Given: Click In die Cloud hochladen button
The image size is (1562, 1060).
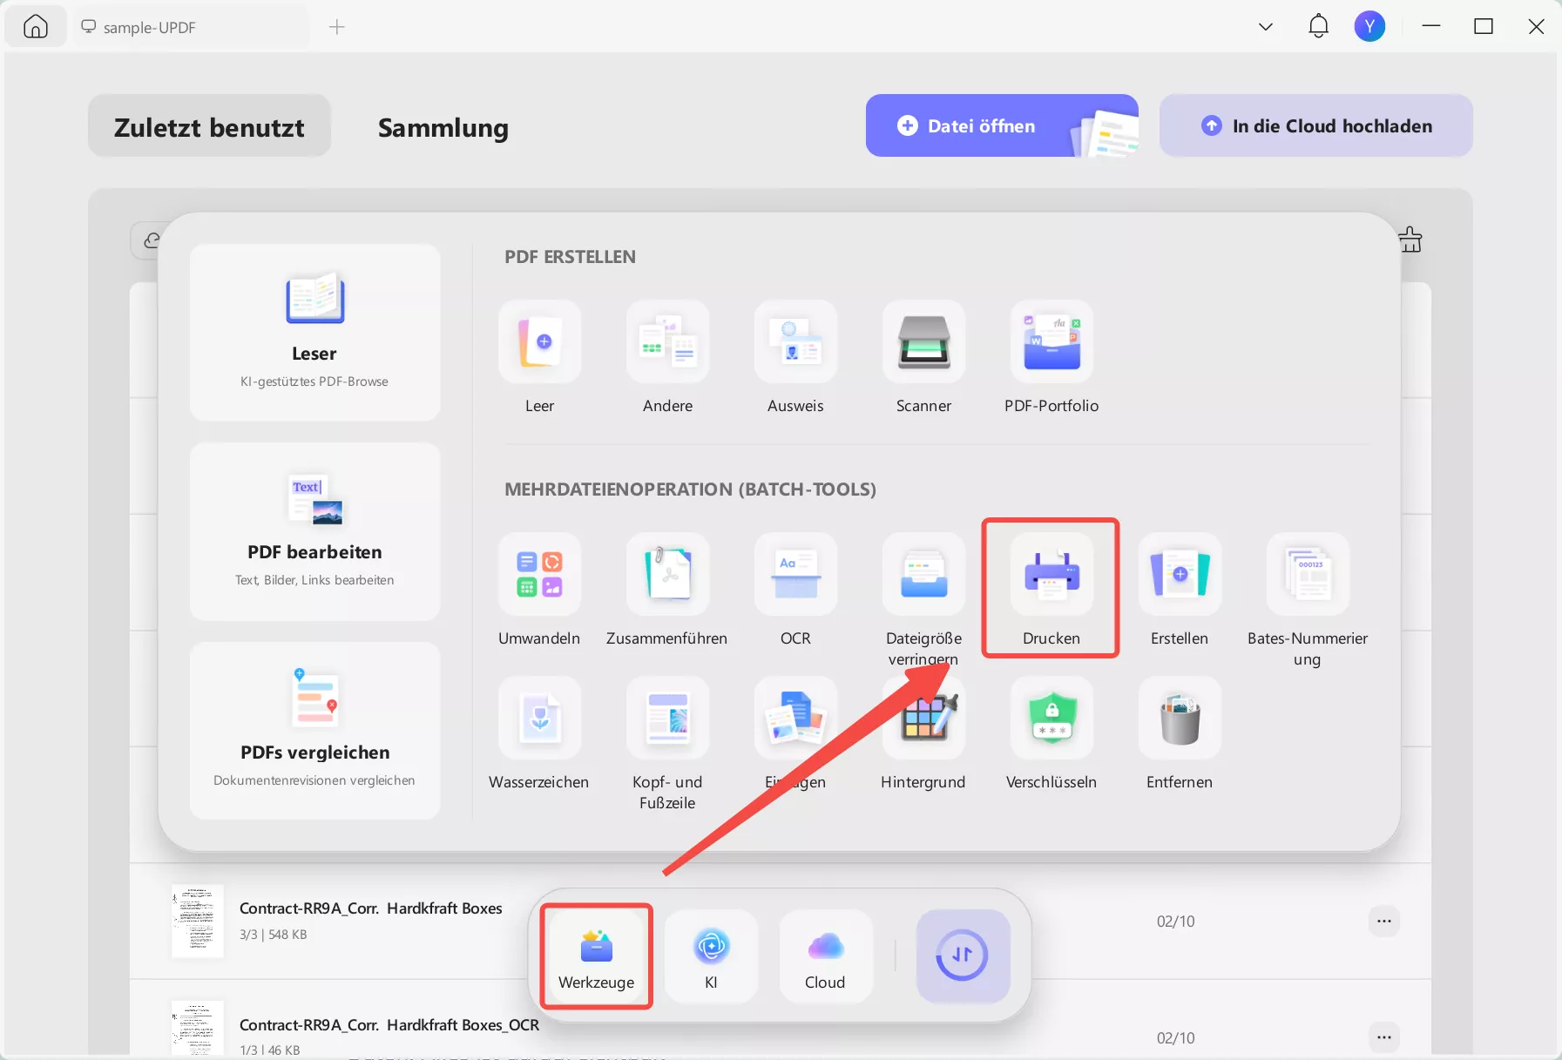Looking at the screenshot, I should [x=1315, y=125].
